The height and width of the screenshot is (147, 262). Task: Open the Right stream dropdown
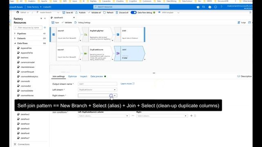(97, 96)
